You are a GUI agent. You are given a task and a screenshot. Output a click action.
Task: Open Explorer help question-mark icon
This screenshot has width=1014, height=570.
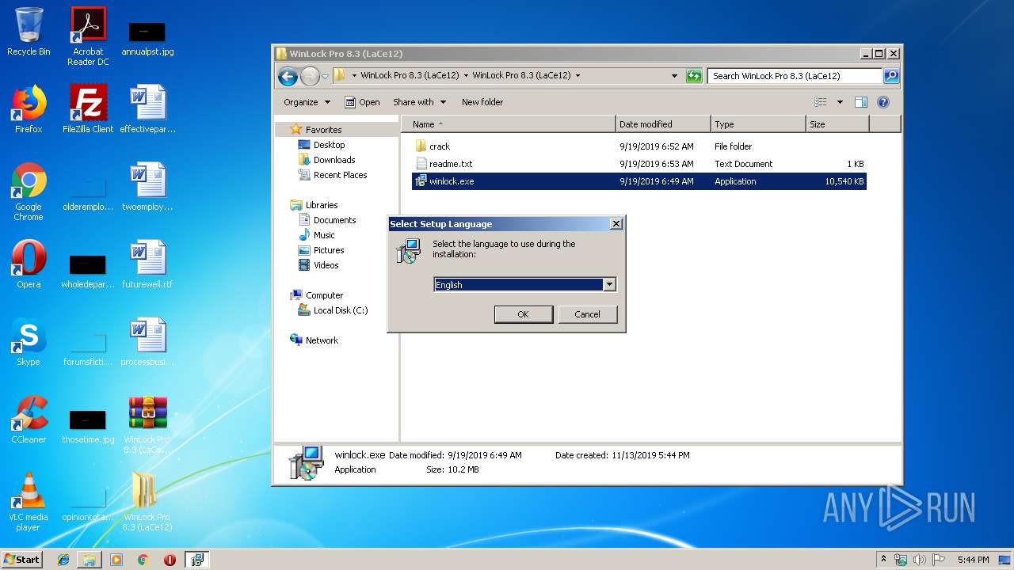pos(883,102)
